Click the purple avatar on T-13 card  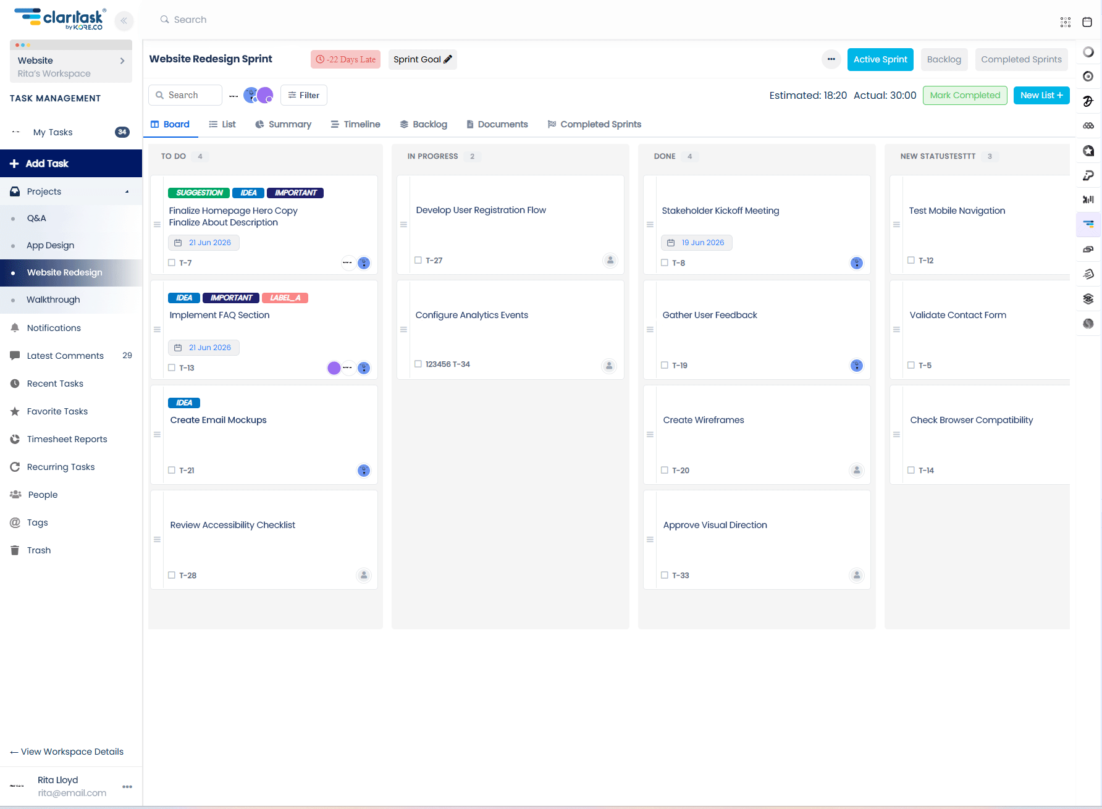coord(334,368)
